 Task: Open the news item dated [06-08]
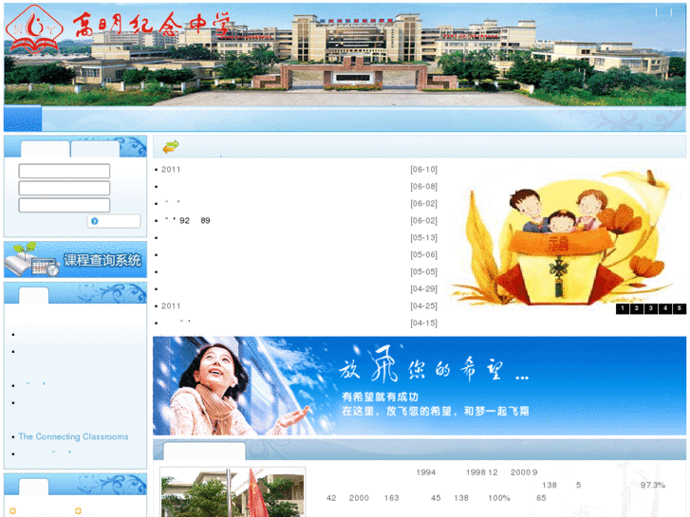point(296,187)
